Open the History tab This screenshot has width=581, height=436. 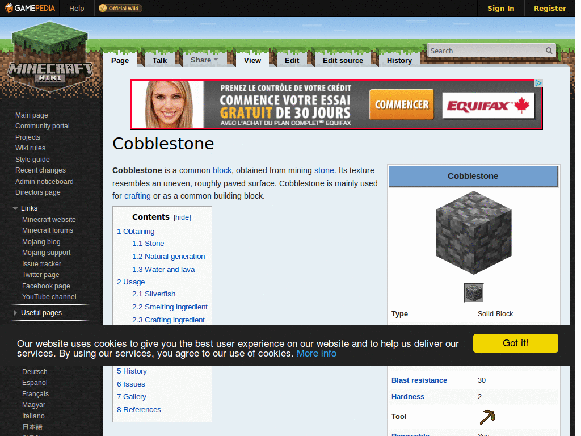[399, 60]
